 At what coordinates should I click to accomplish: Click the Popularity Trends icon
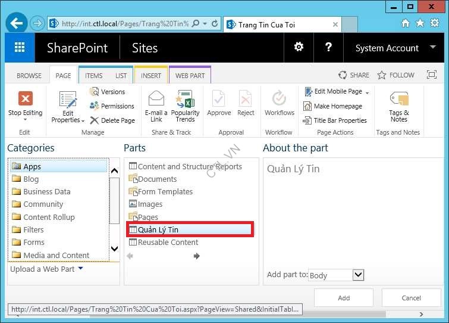185,99
